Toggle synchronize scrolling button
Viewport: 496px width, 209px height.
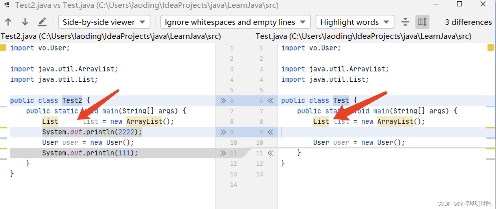tap(422, 22)
